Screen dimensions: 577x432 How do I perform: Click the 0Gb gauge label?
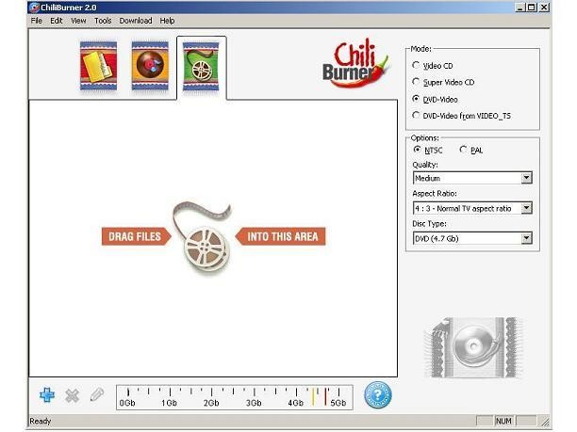pyautogui.click(x=127, y=403)
